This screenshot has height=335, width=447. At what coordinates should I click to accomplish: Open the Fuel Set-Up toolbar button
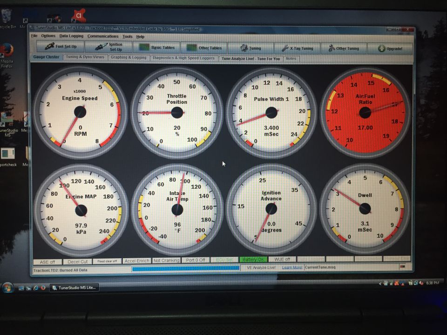(61, 47)
